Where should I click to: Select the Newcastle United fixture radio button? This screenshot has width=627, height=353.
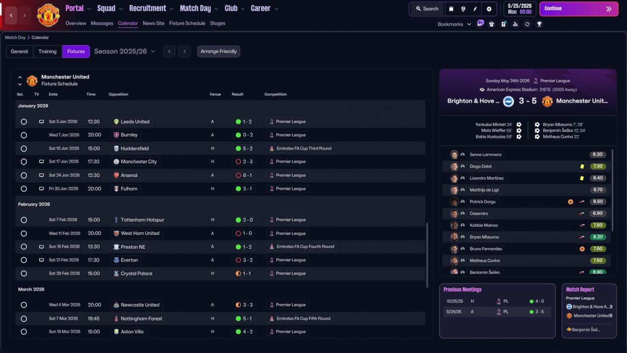24,305
